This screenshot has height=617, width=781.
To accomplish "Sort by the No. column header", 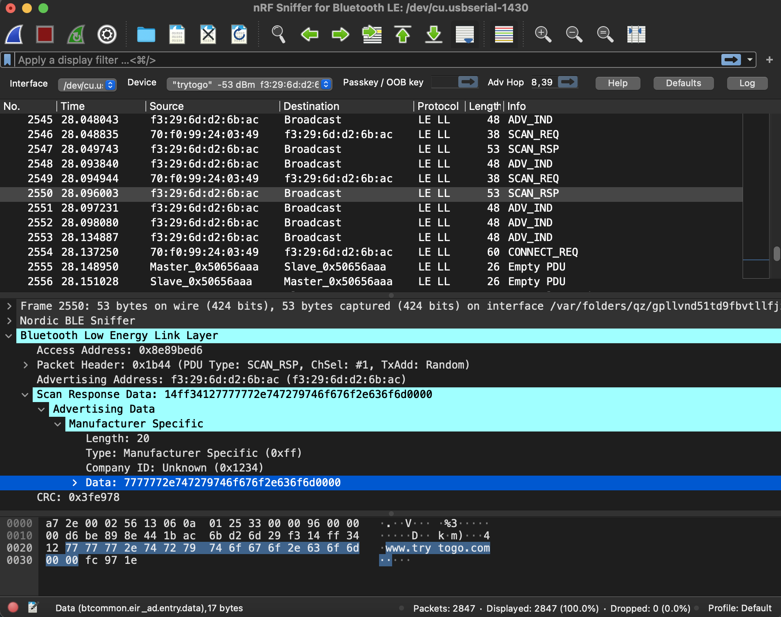I will click(28, 106).
